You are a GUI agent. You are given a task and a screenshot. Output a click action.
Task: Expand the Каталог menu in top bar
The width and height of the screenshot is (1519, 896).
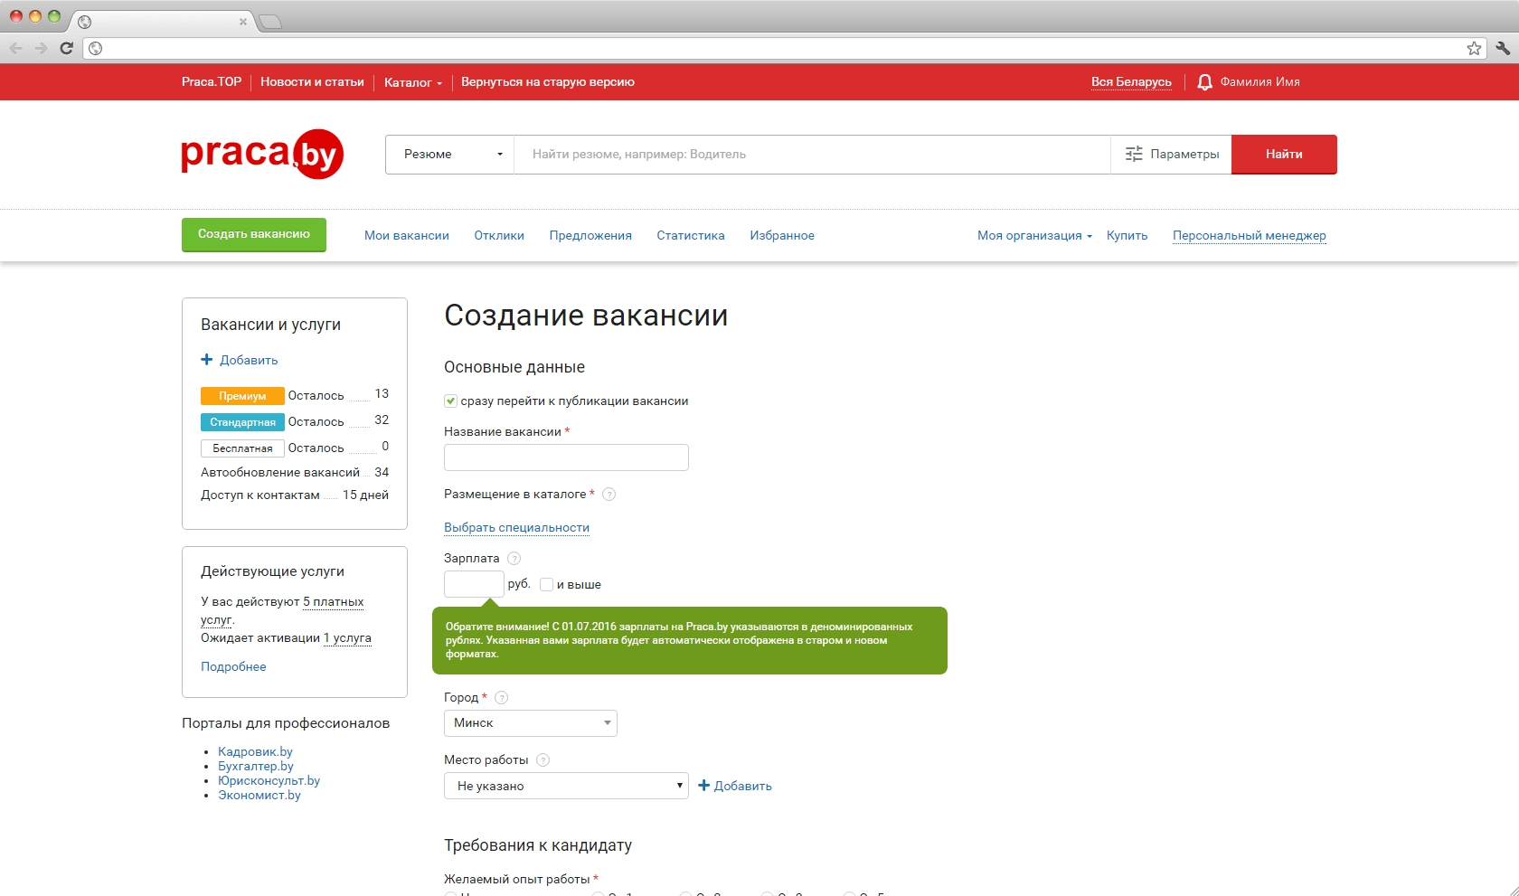[412, 82]
